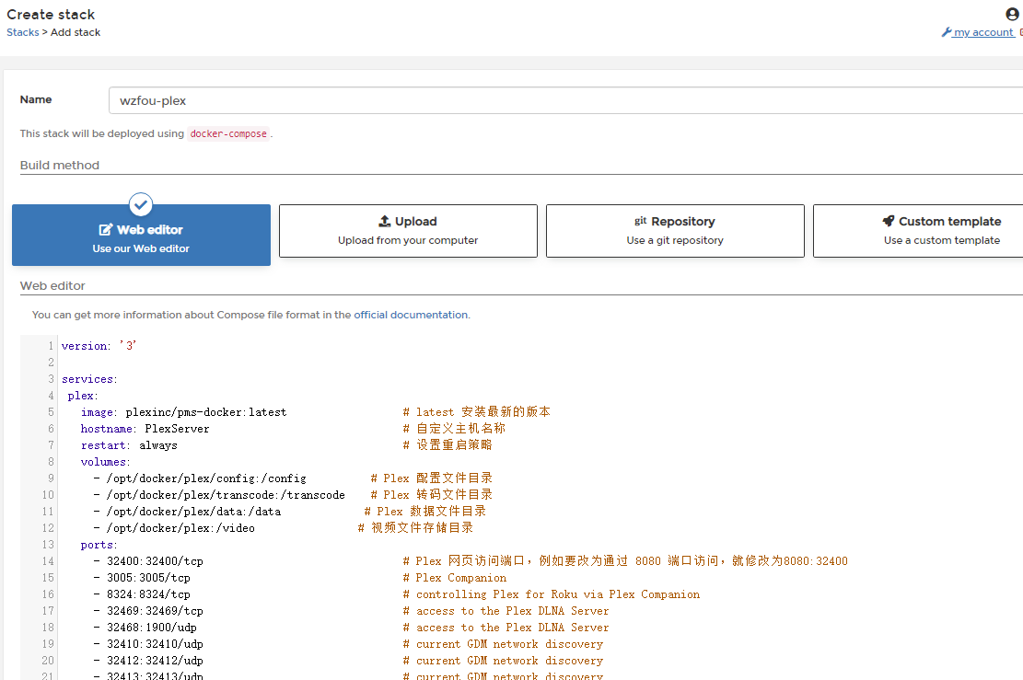
Task: Click the 'services:' line in editor
Action: (x=89, y=379)
